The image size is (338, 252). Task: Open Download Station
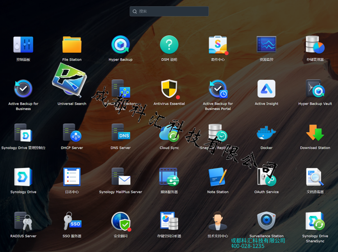point(315,133)
